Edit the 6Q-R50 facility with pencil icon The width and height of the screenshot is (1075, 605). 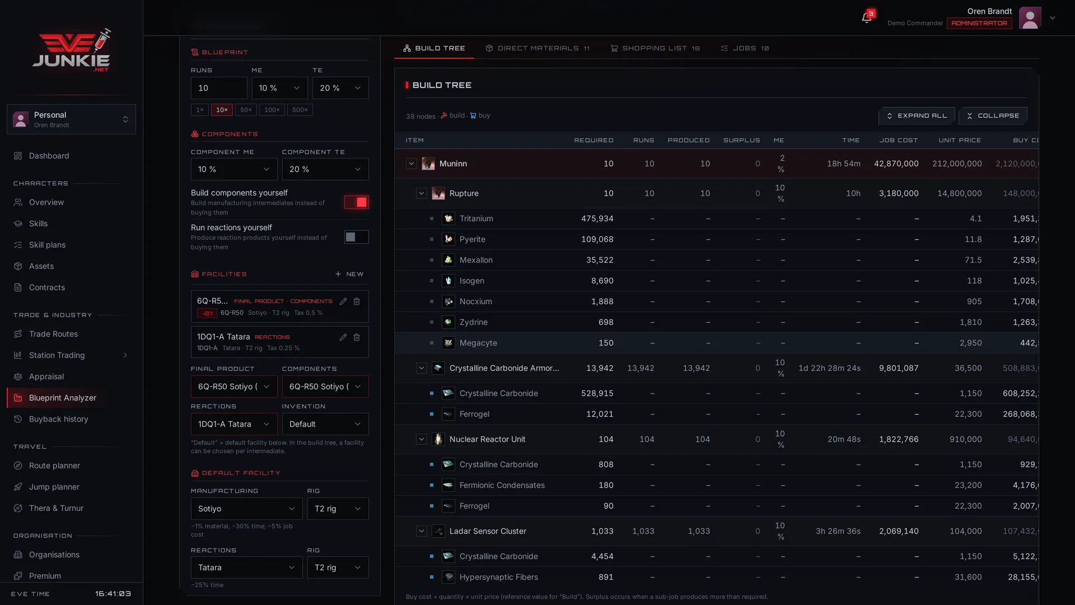coord(343,301)
